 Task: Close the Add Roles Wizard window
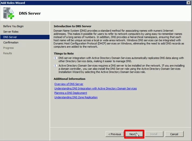coord(188,3)
